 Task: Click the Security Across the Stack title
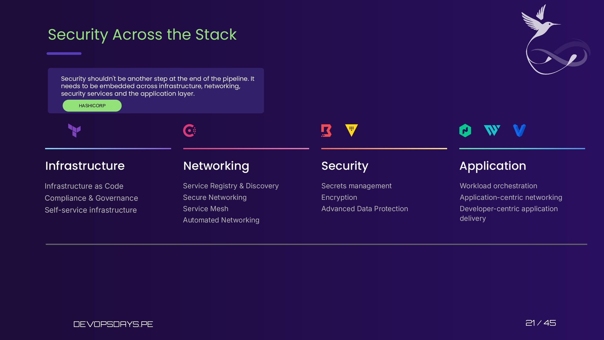(142, 35)
